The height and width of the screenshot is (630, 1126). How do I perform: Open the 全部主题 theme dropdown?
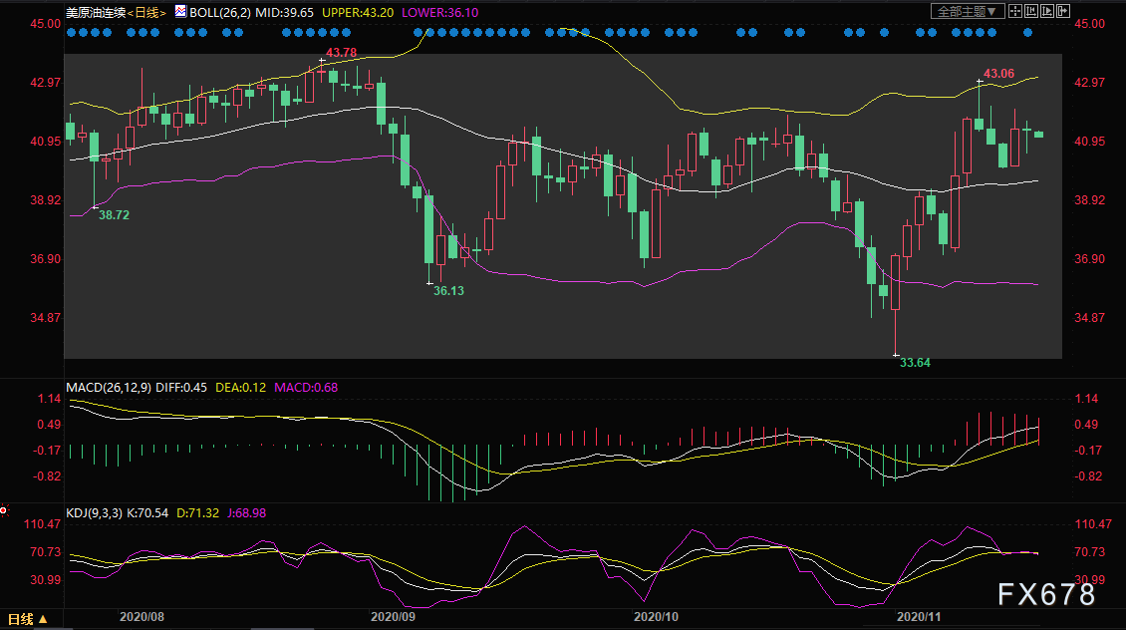(x=964, y=12)
